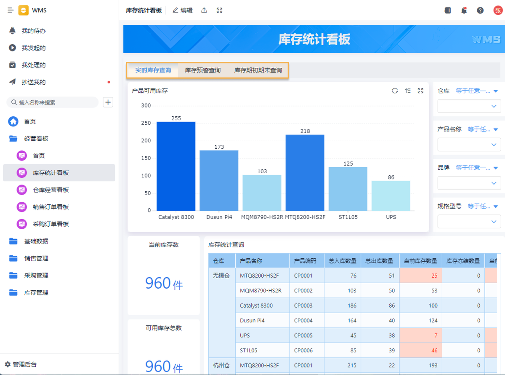Screen dimensions: 505x375
Task: Expand the 规格型号 selection dropdown
Action: pyautogui.click(x=469, y=221)
